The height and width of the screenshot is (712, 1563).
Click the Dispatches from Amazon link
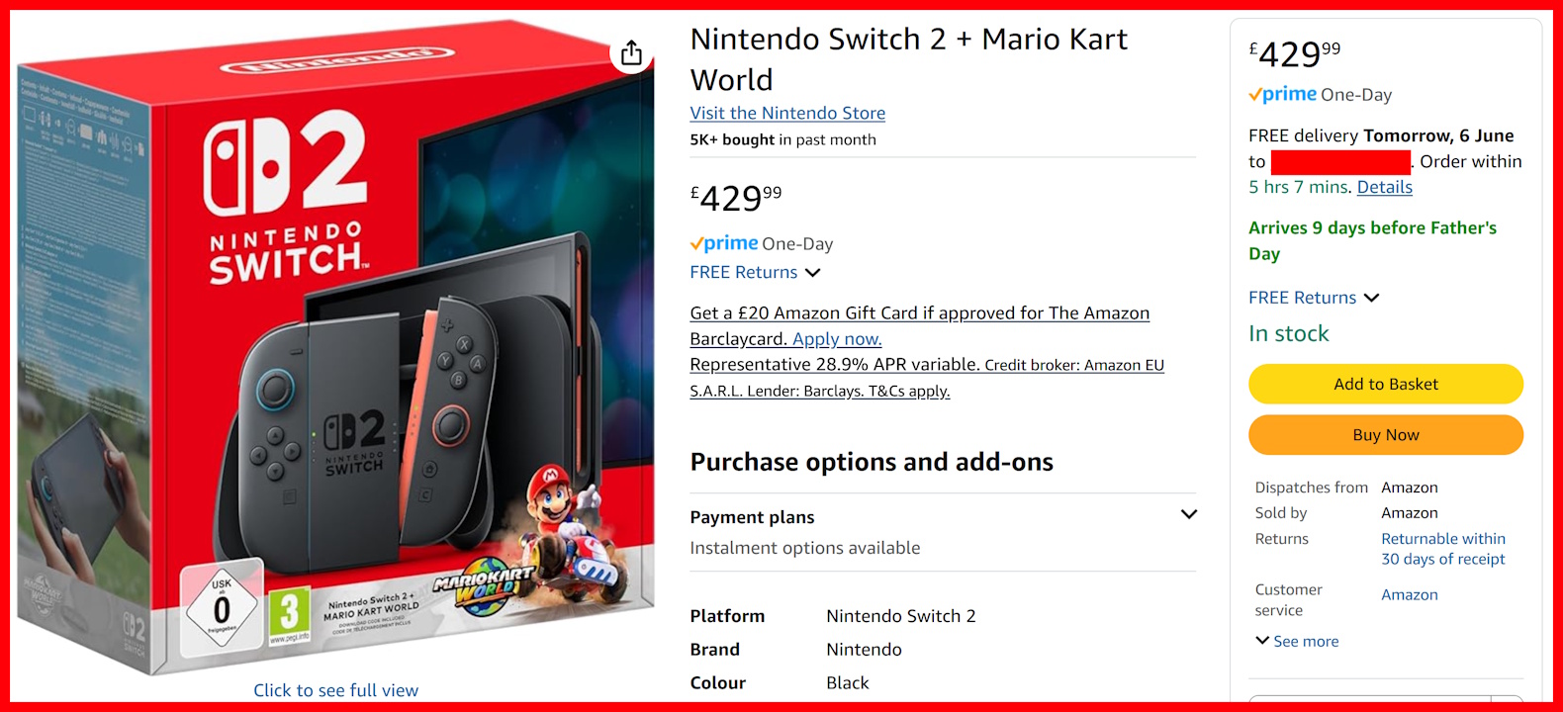pyautogui.click(x=1409, y=487)
